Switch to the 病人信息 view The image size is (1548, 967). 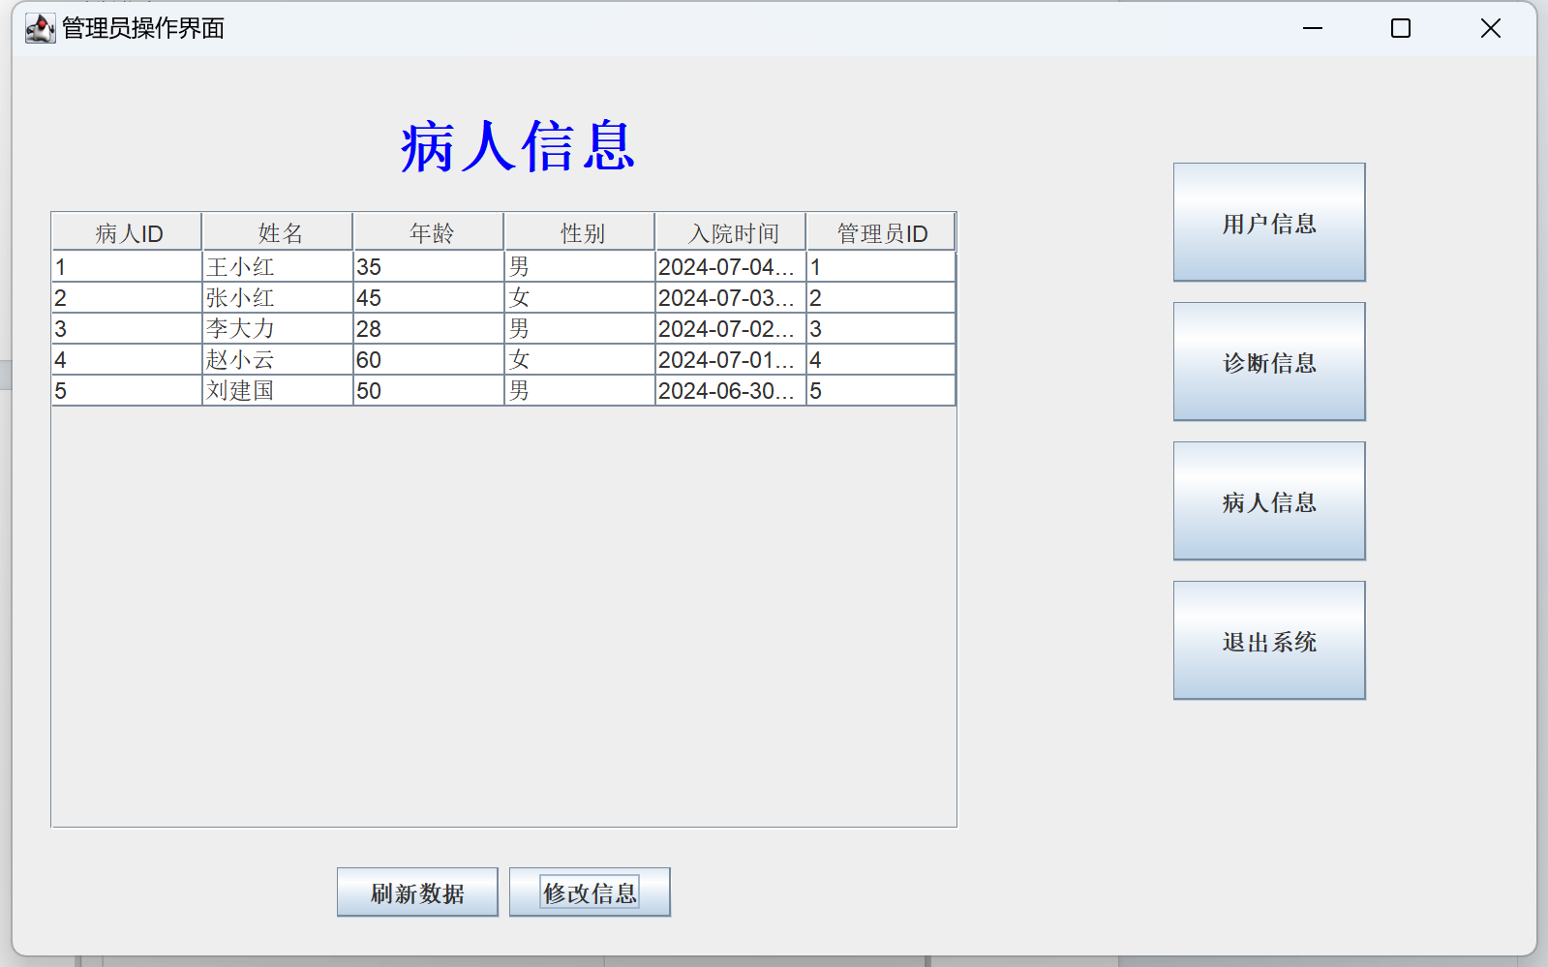[x=1268, y=501]
